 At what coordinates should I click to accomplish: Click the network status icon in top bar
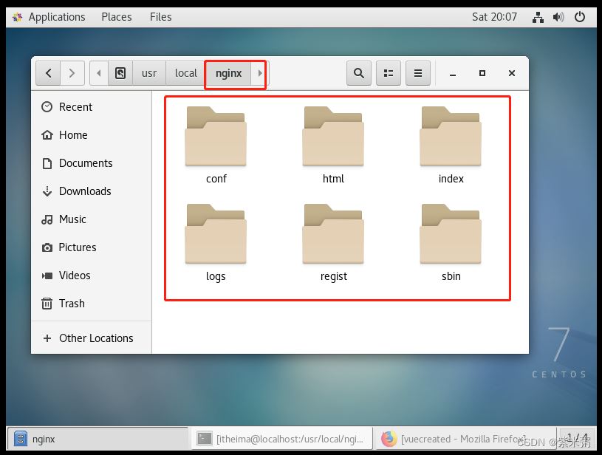click(538, 17)
